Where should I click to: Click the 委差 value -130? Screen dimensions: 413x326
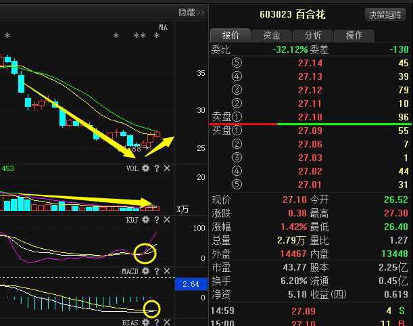tap(399, 49)
